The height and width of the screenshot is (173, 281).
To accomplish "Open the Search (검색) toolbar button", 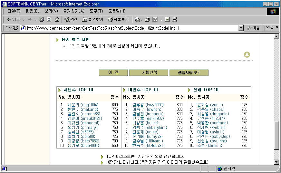I will 71,20.
